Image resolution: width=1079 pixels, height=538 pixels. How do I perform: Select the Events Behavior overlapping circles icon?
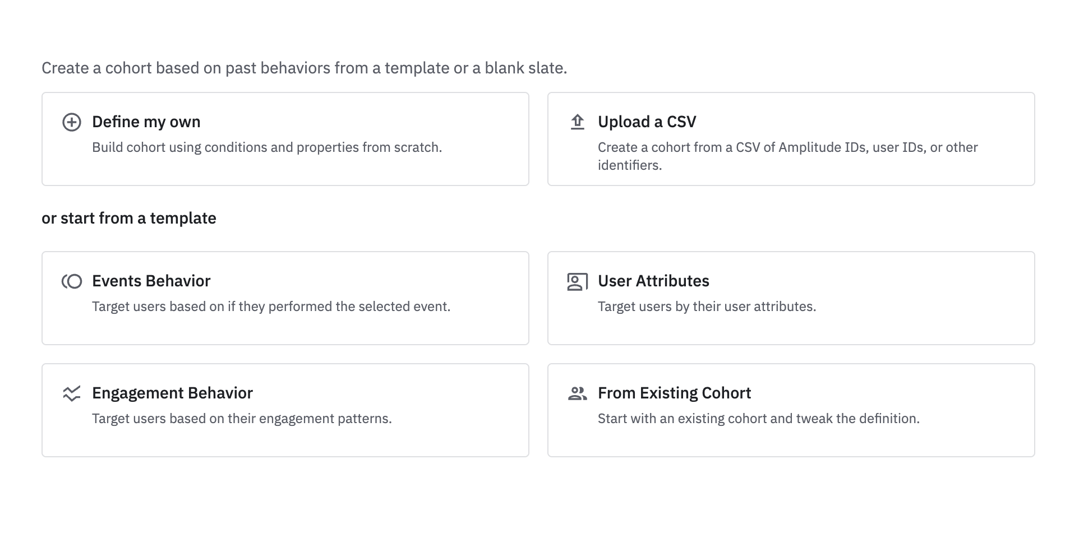click(72, 281)
